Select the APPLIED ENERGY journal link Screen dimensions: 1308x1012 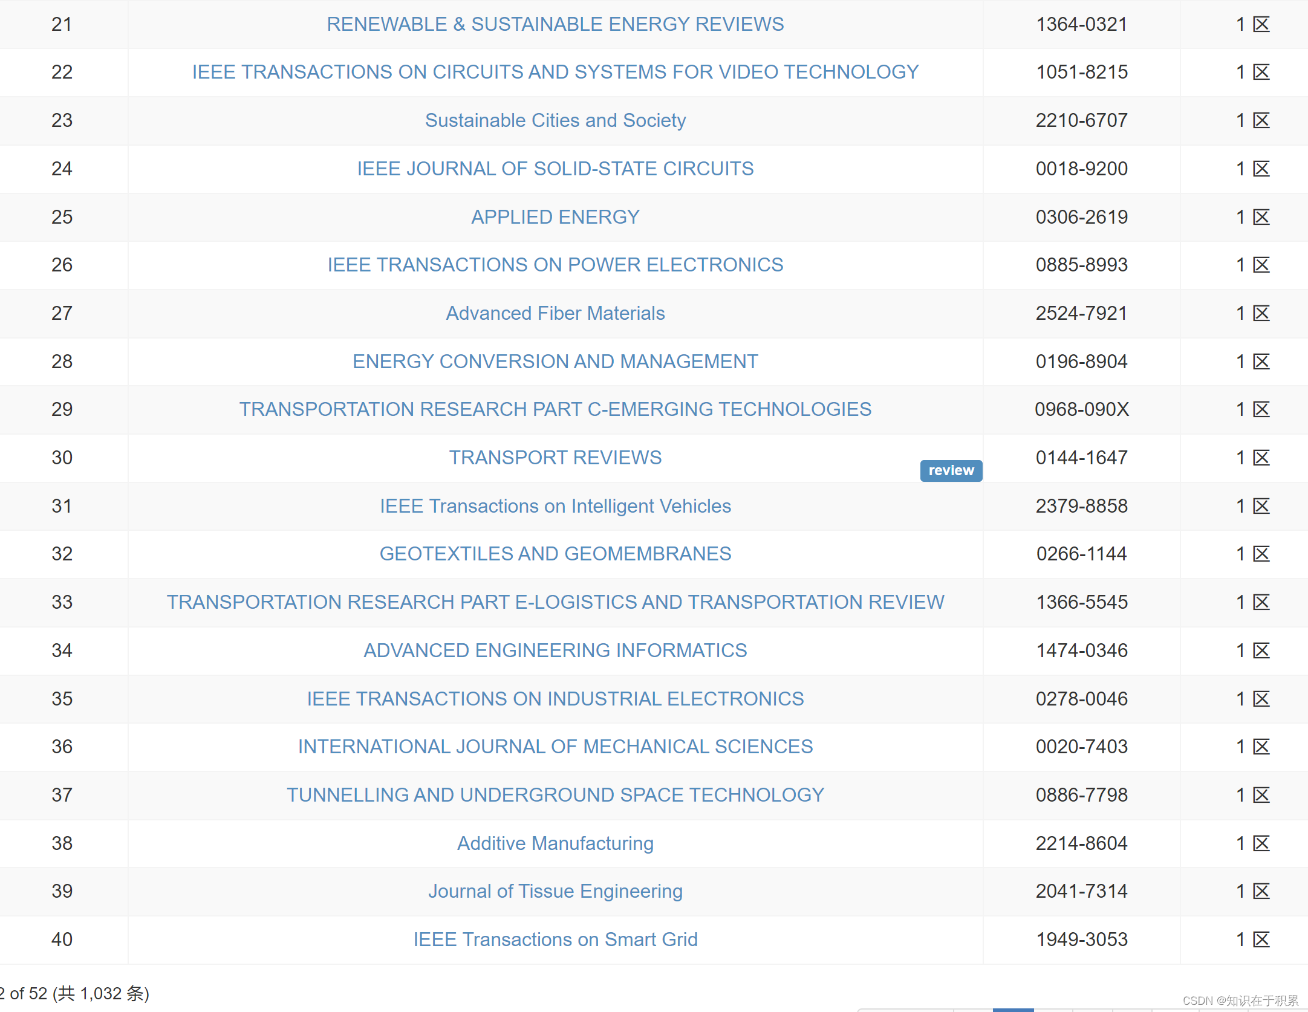555,217
